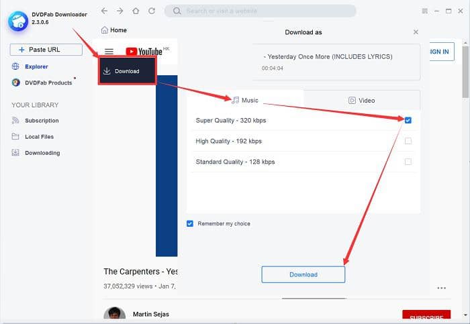Screen dimensions: 470x324
Task: Check Standard Quality 128 kbps checkbox
Action: [408, 162]
